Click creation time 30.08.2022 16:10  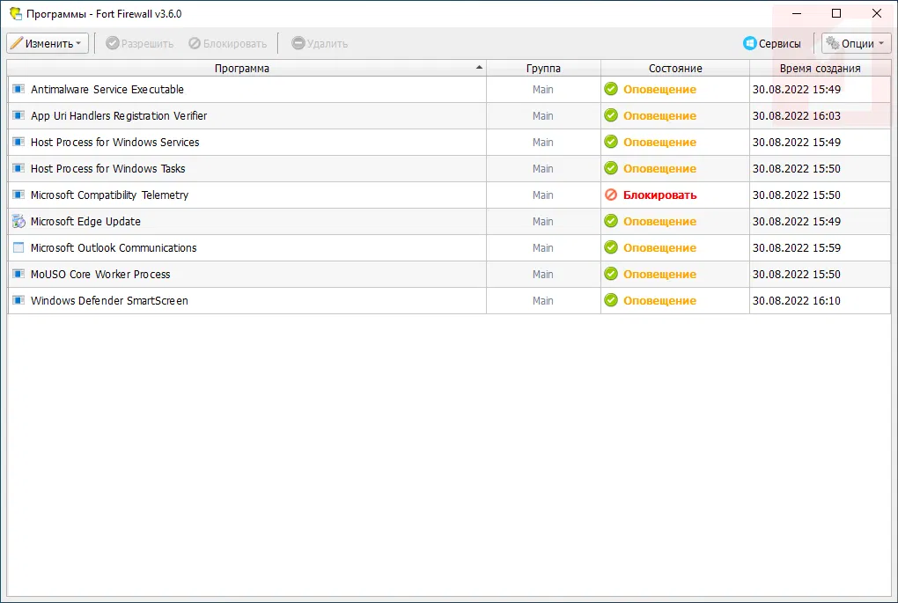point(797,300)
